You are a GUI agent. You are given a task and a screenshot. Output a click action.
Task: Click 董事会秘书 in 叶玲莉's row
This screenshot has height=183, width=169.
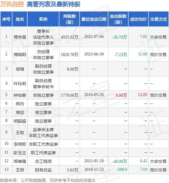click(43, 87)
